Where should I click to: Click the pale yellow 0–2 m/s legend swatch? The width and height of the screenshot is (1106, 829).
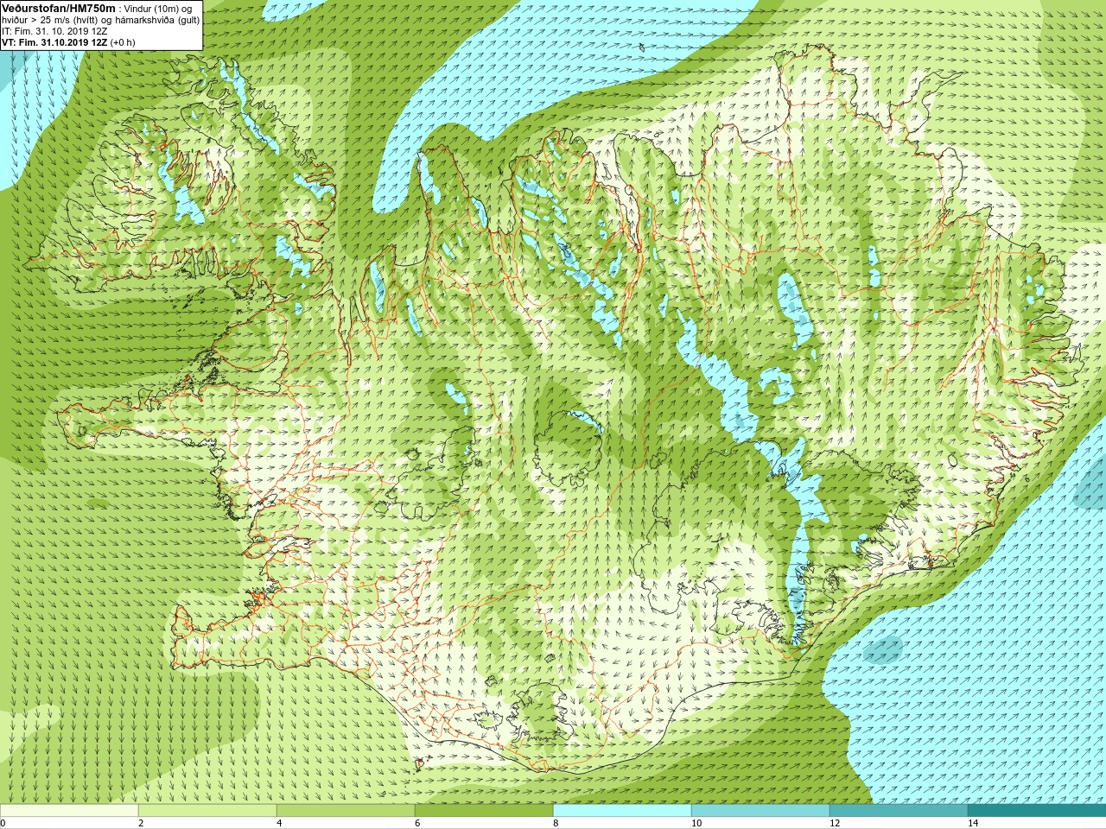coord(69,811)
